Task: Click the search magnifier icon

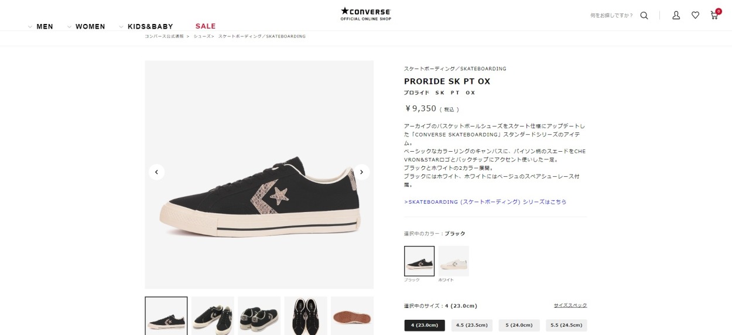Action: 644,15
